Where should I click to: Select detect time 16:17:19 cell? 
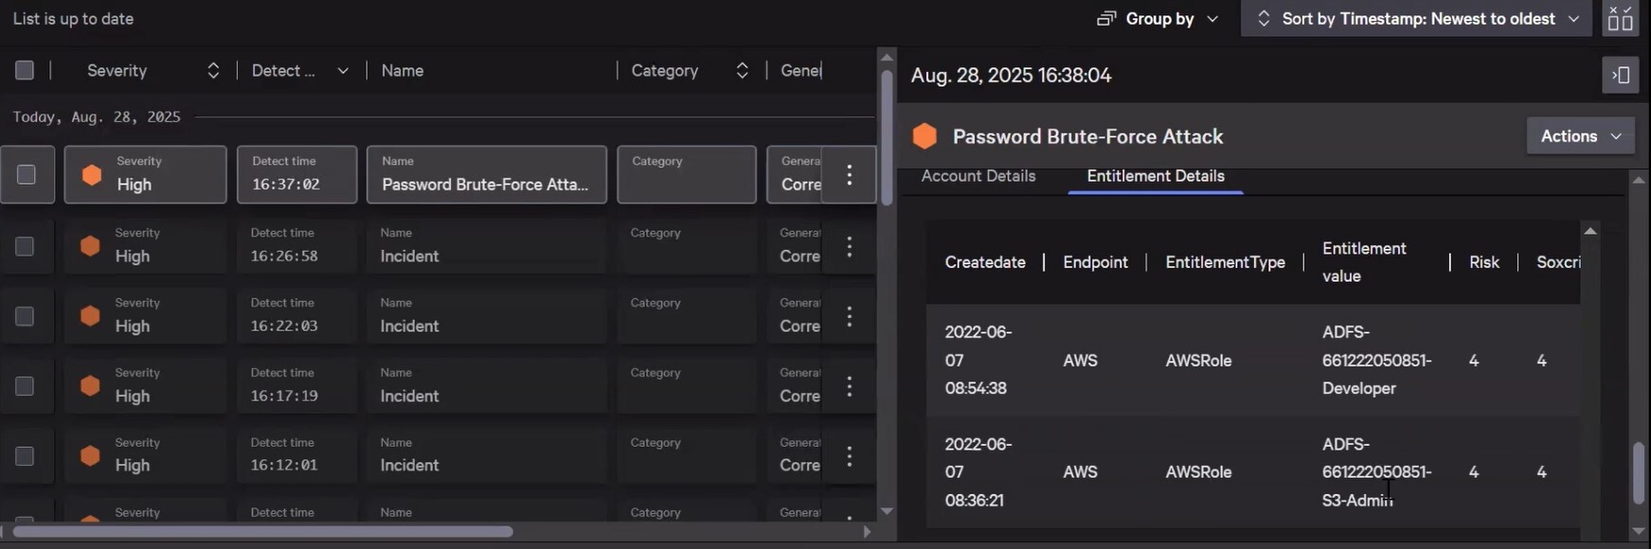pyautogui.click(x=296, y=386)
